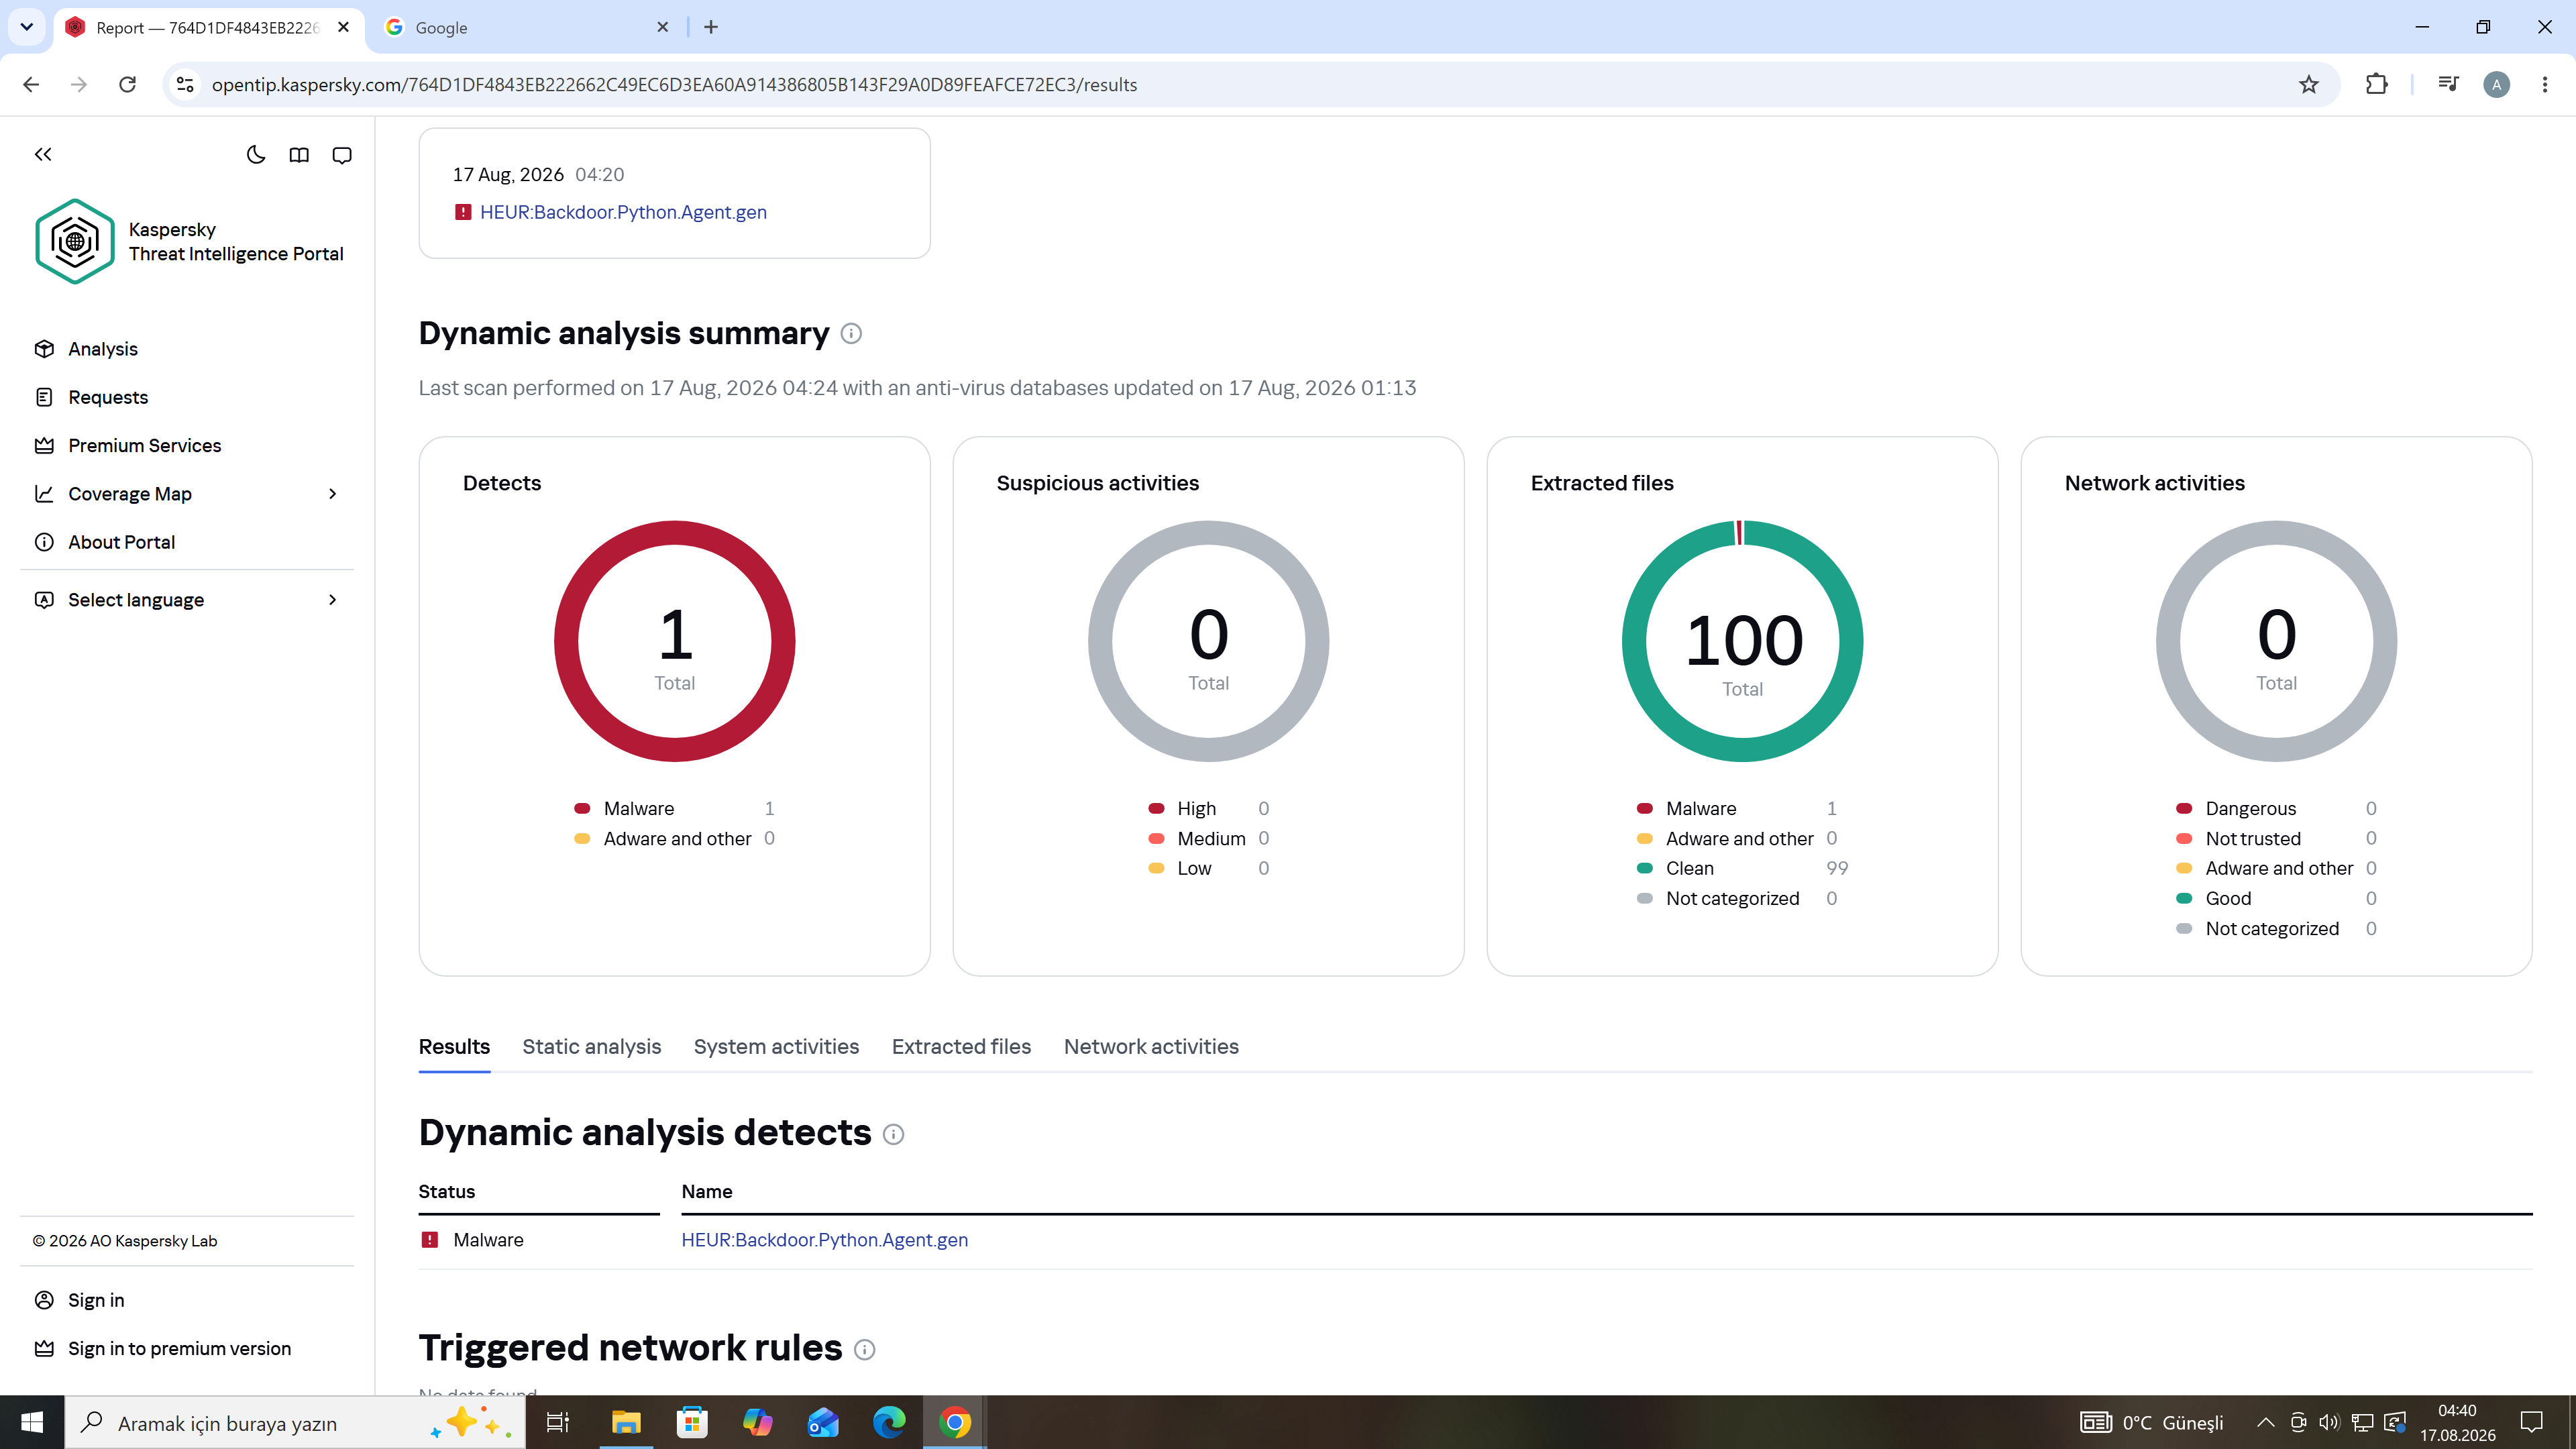Click the Clean legend dot under Extracted files
Screen dimensions: 2576x1449
coord(1645,868)
